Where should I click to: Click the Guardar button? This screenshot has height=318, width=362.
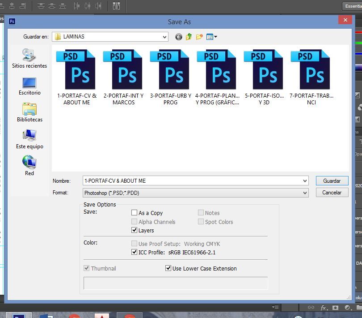pyautogui.click(x=332, y=181)
